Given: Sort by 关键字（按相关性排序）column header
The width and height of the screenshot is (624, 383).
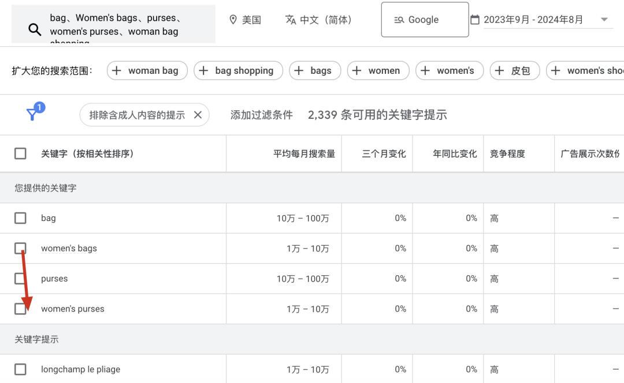Looking at the screenshot, I should [x=88, y=154].
